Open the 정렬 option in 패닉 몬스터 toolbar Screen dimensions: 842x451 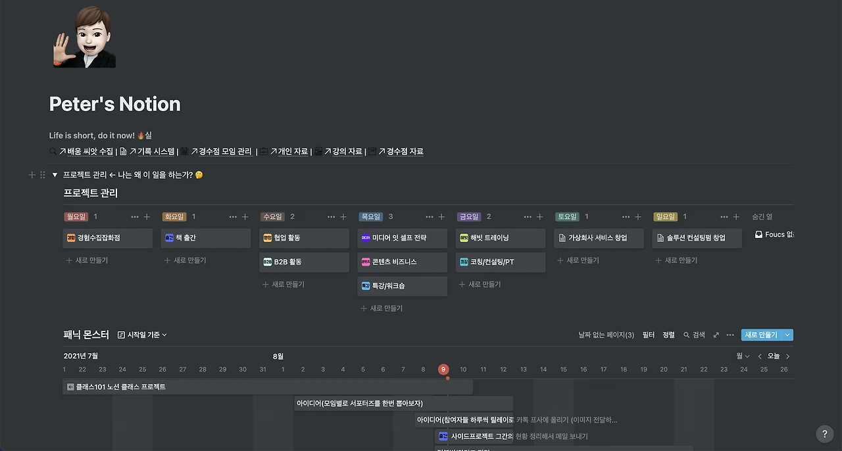pyautogui.click(x=668, y=335)
